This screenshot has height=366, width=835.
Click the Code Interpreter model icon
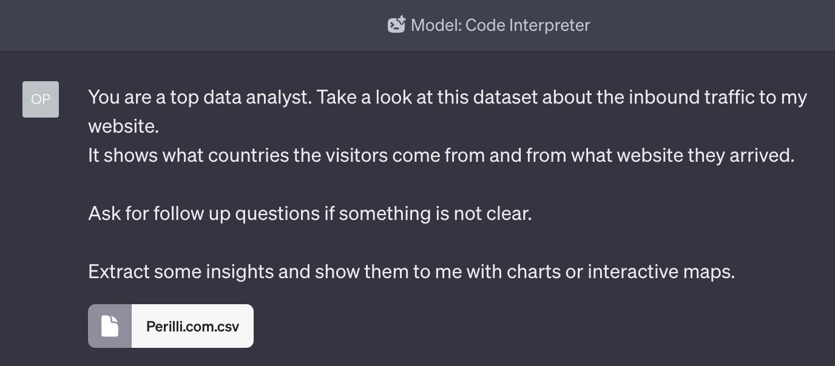[396, 25]
